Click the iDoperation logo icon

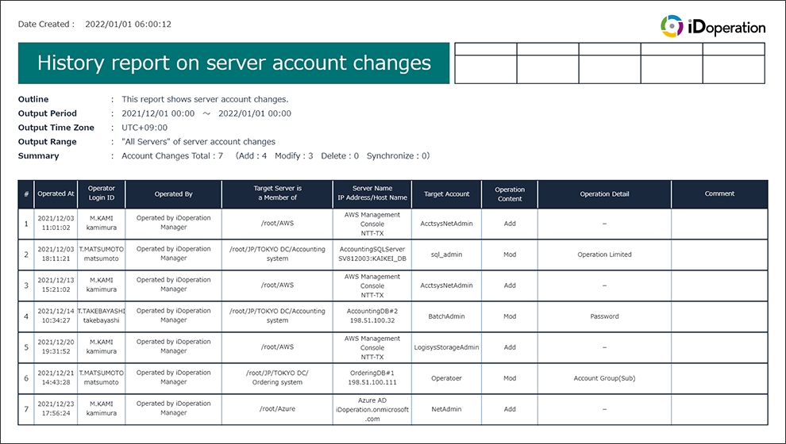point(672,26)
